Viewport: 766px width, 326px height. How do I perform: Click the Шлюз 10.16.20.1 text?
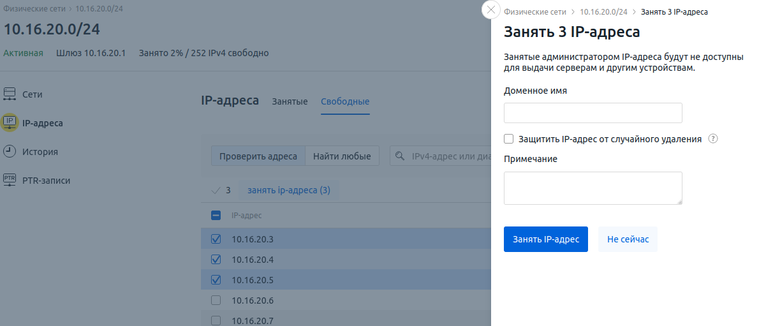[x=91, y=53]
